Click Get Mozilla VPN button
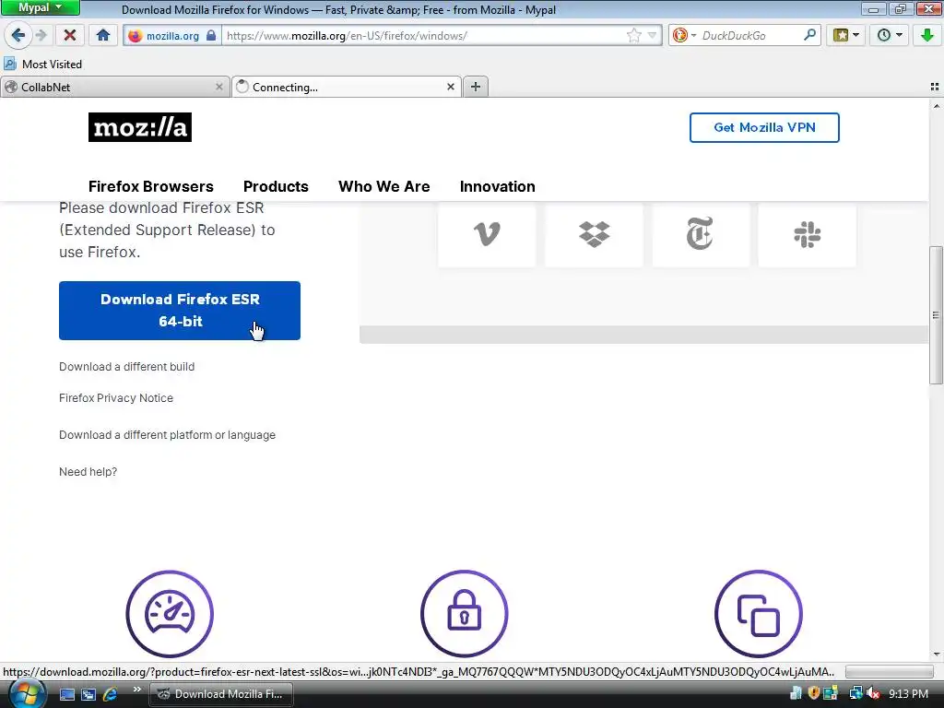Image resolution: width=944 pixels, height=708 pixels. [764, 127]
